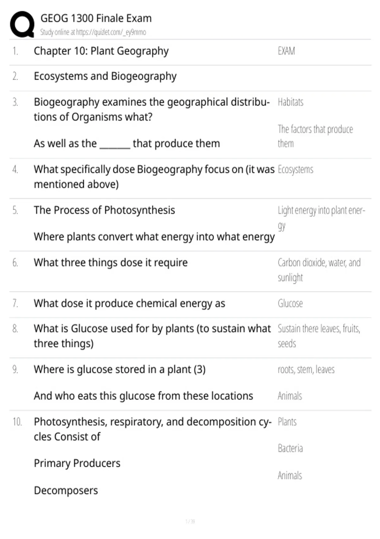Click the Bacteria answer text
This screenshot has height=539, width=380.
[290, 448]
